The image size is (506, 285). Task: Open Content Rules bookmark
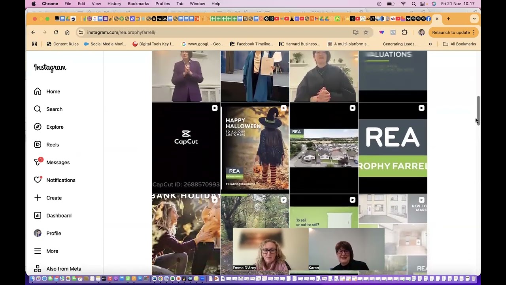coord(62,44)
